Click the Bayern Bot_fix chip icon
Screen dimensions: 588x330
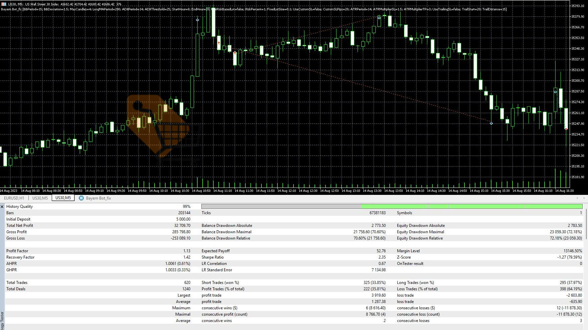pyautogui.click(x=81, y=198)
